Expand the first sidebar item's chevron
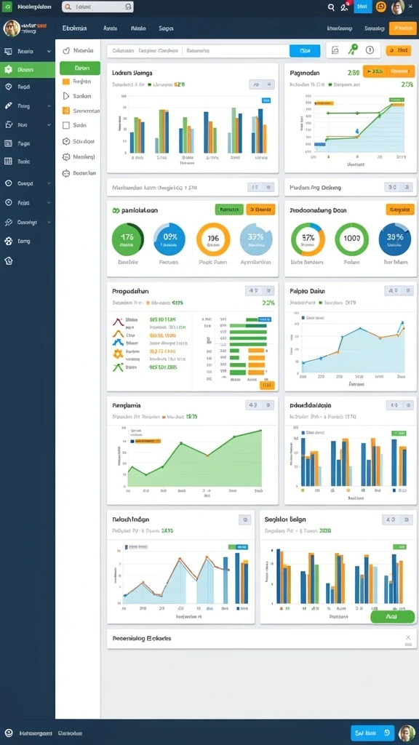 [x=49, y=52]
